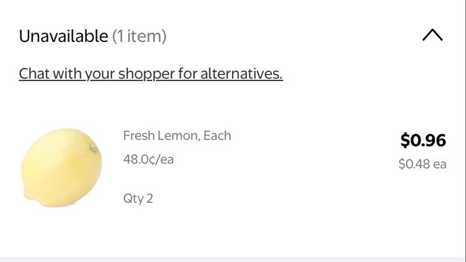Image resolution: width=466 pixels, height=262 pixels.
Task: Click the upward arrow icon in header
Action: pos(432,36)
